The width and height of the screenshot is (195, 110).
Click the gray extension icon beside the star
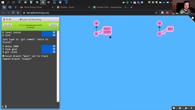point(162,13)
